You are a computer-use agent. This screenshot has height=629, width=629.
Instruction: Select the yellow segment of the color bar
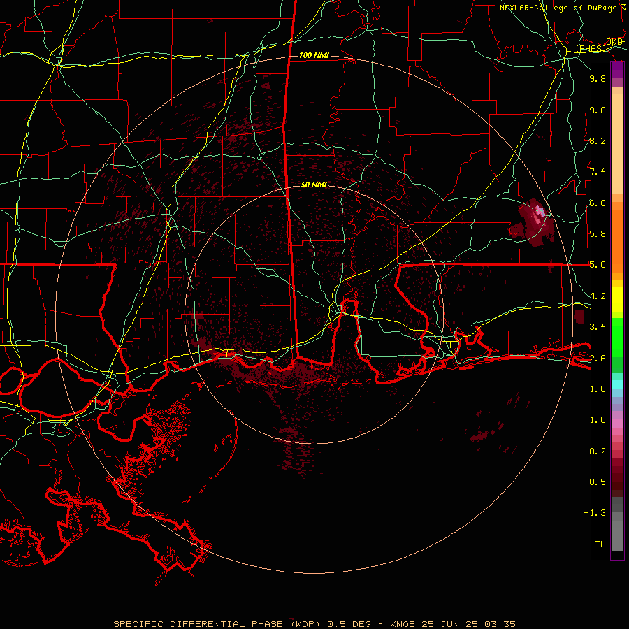[617, 299]
